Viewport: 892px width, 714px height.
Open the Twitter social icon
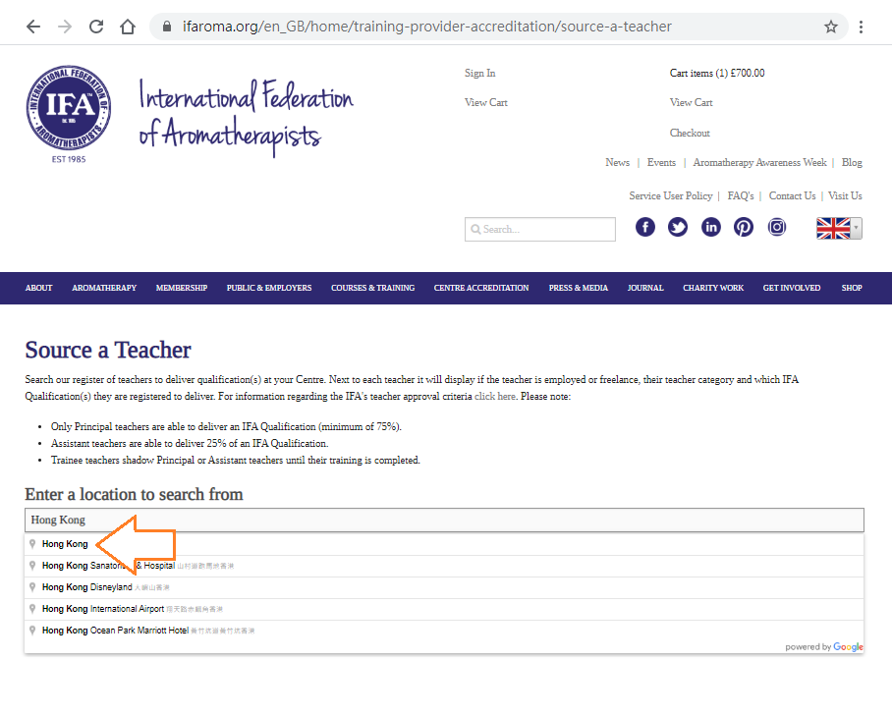point(678,227)
